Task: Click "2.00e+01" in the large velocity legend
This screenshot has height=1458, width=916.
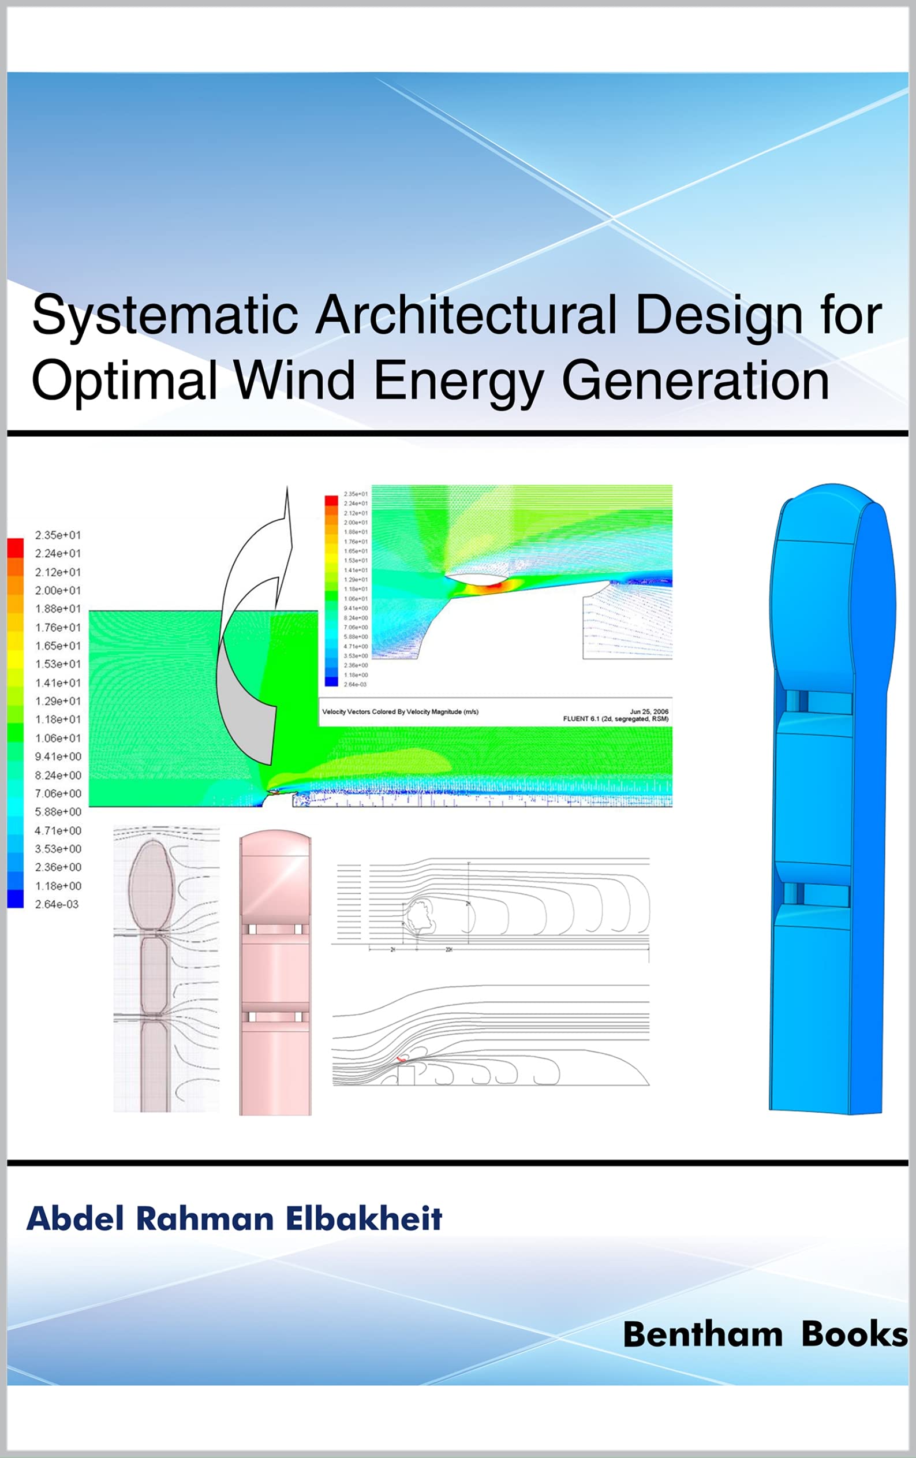Action: 58,590
